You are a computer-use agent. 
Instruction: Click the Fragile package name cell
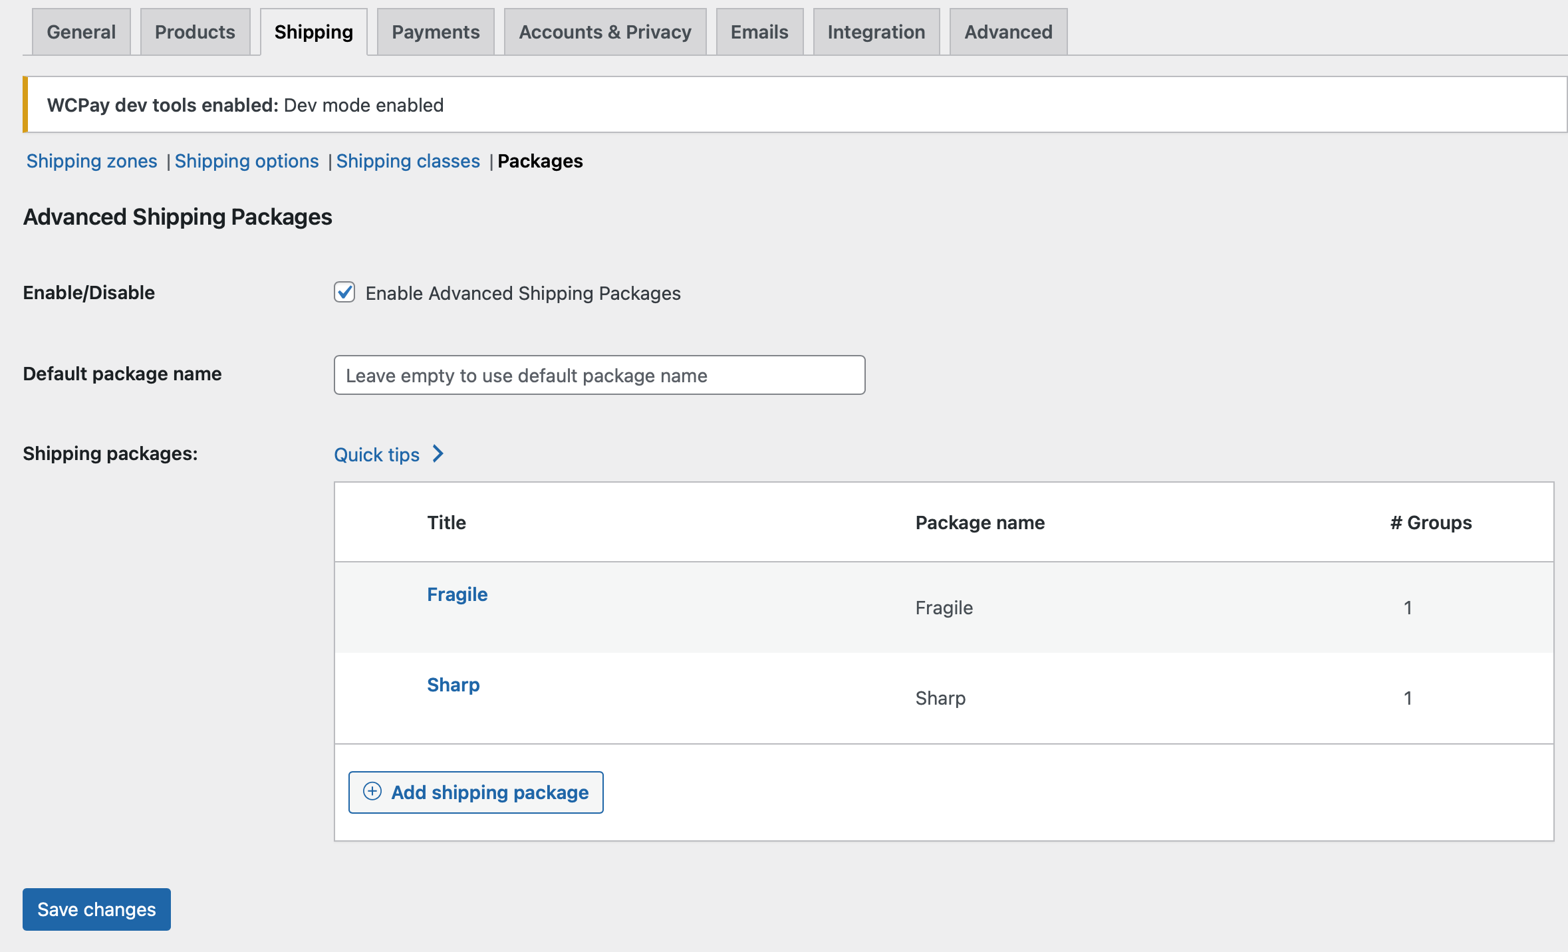pos(944,608)
